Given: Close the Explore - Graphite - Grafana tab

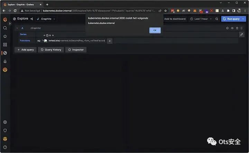Looking at the screenshot, I should 40,4.
